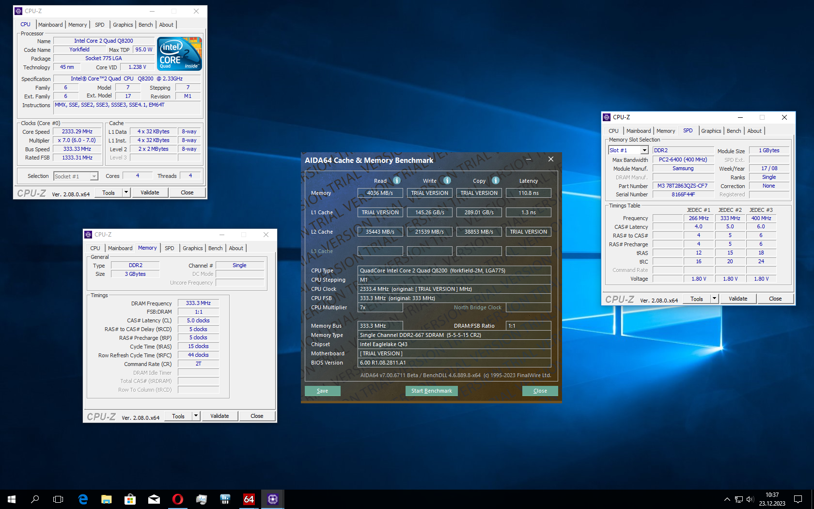This screenshot has height=509, width=814.
Task: Open the Windows Start menu
Action: pyautogui.click(x=12, y=499)
